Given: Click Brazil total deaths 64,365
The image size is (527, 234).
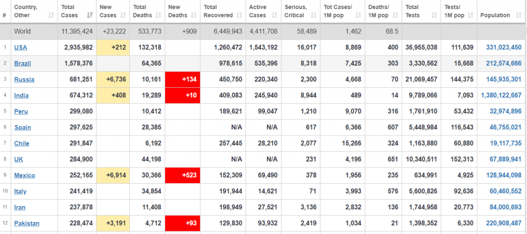Looking at the screenshot, I should point(152,63).
